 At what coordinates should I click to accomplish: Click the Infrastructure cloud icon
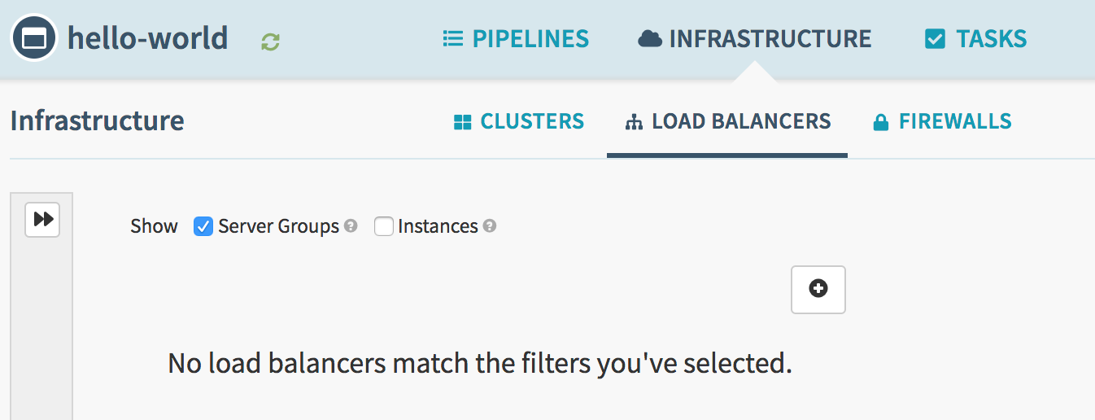tap(649, 38)
